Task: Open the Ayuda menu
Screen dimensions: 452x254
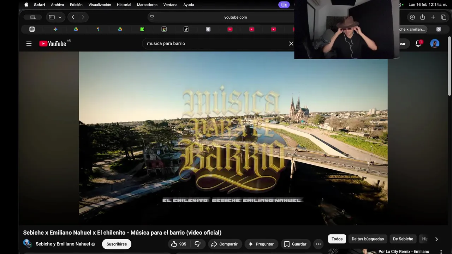Action: coord(189,5)
